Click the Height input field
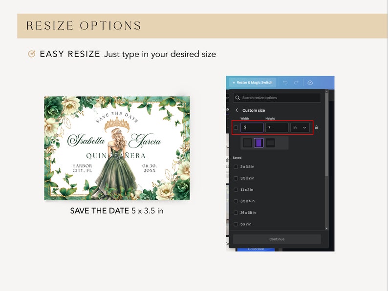 (x=277, y=127)
